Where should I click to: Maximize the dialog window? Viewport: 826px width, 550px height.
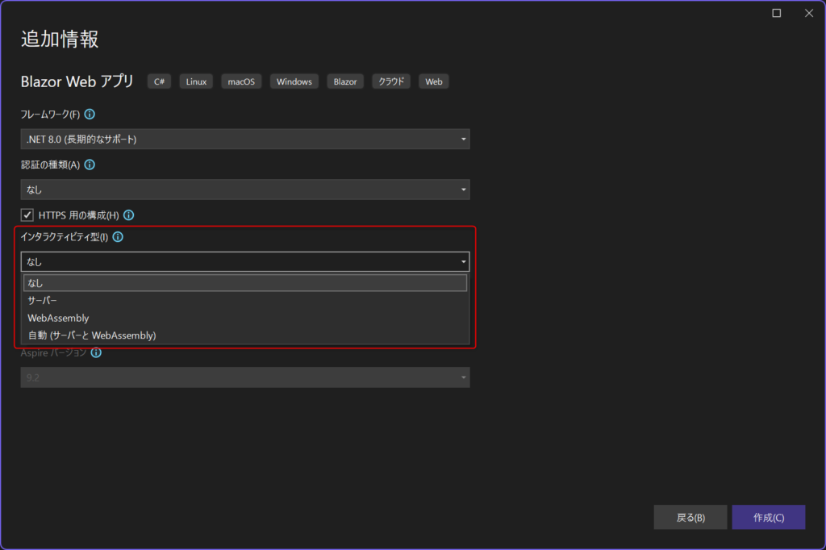click(x=777, y=13)
